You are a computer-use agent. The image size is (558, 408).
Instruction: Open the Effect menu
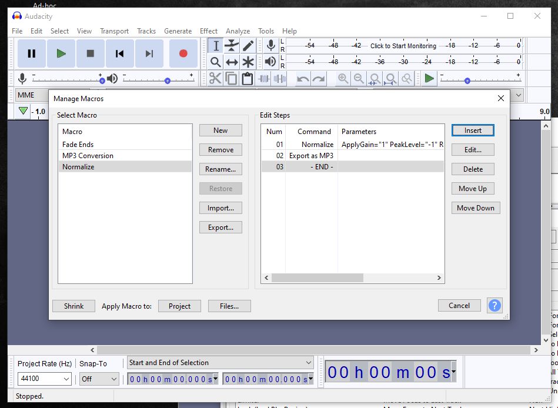[208, 31]
